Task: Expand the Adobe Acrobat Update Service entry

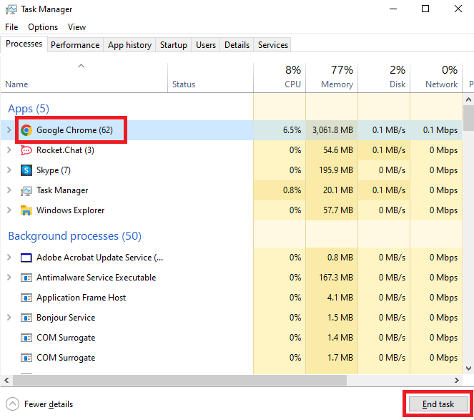Action: (x=9, y=258)
